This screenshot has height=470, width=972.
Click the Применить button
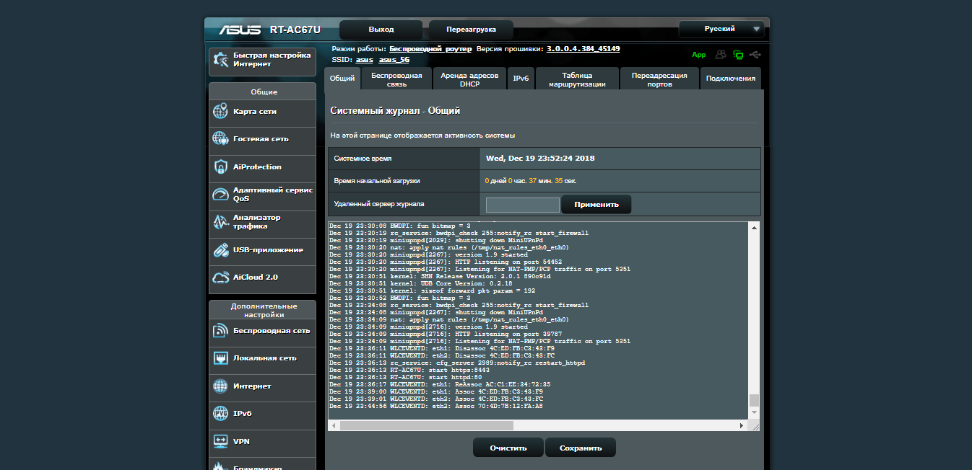coord(596,205)
